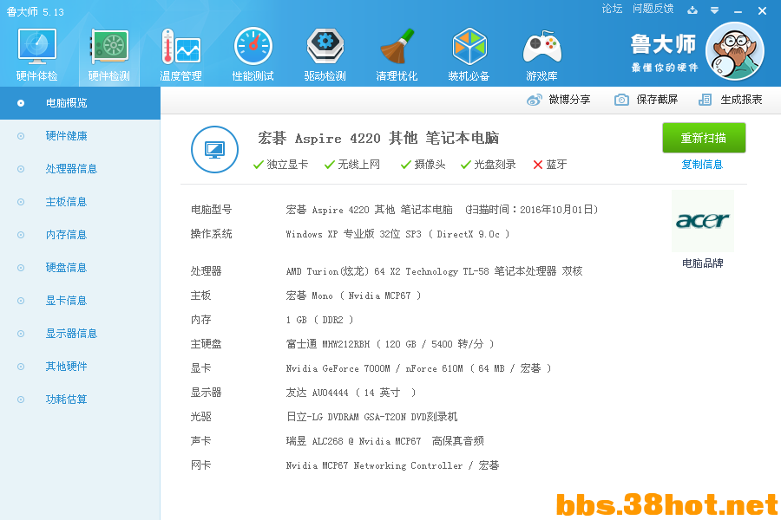The image size is (781, 520).
Task: Click the Acer brand logo
Action: click(x=702, y=220)
